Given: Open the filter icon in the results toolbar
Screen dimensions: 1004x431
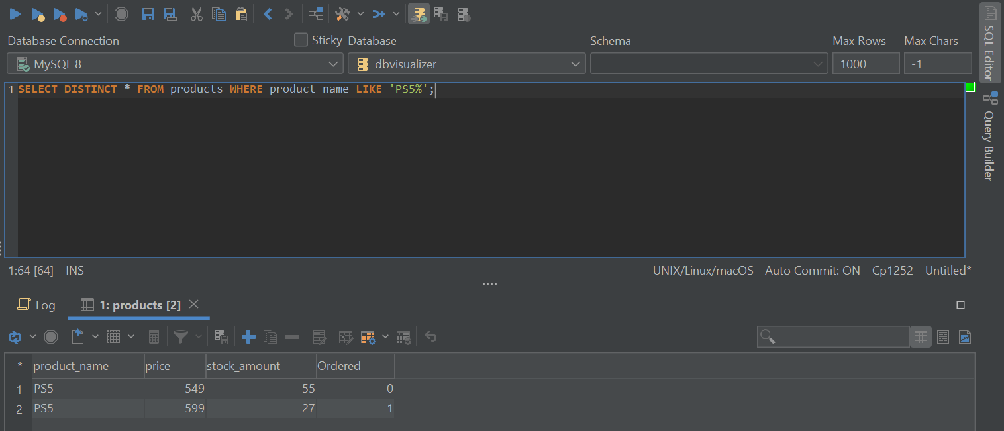Looking at the screenshot, I should point(182,336).
